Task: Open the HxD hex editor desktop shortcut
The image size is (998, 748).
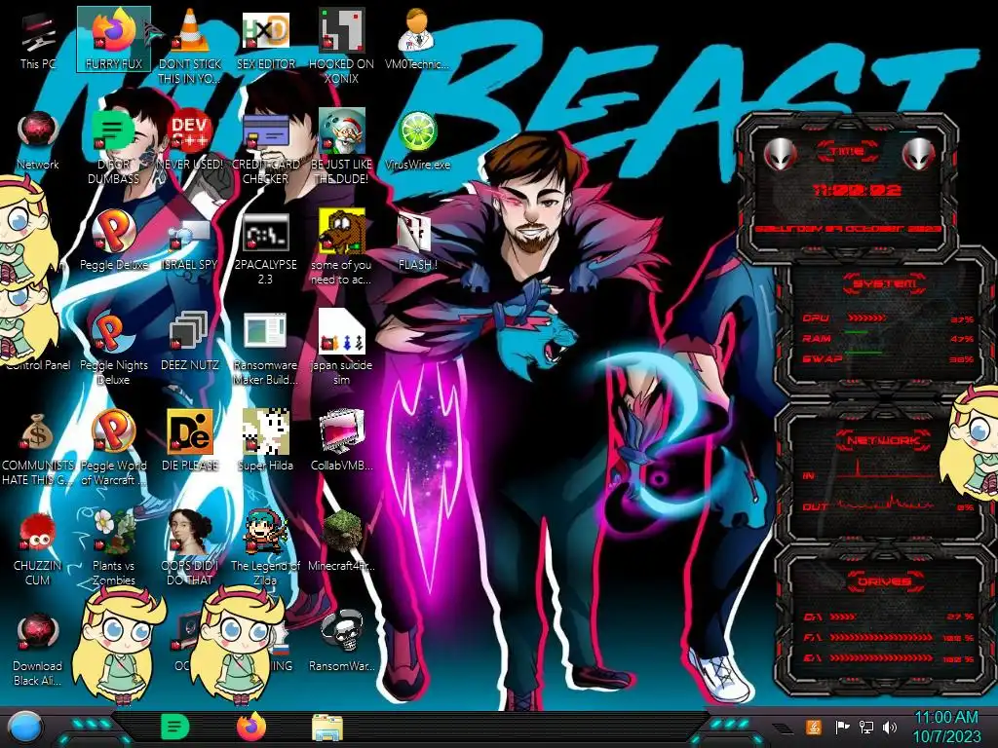Action: click(x=265, y=39)
